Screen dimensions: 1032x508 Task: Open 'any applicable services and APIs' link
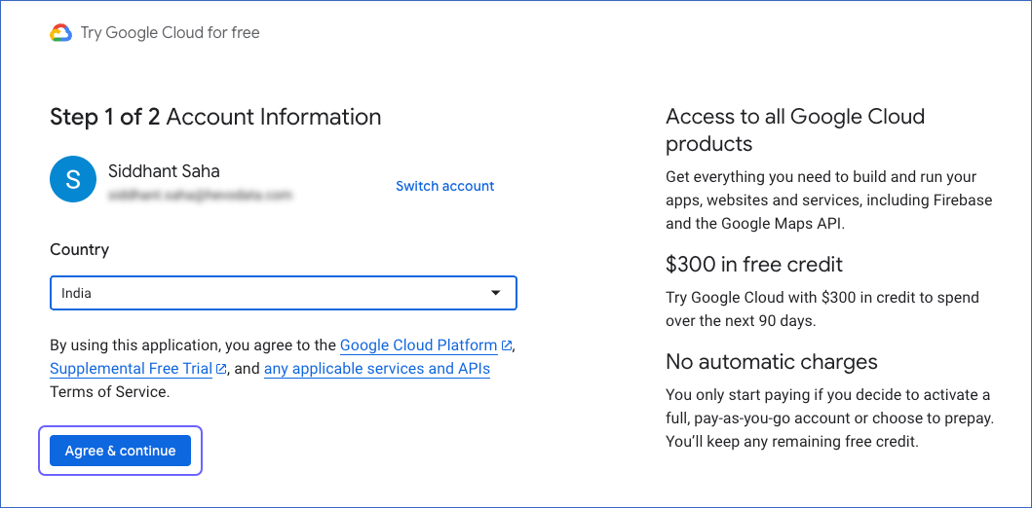pyautogui.click(x=377, y=369)
